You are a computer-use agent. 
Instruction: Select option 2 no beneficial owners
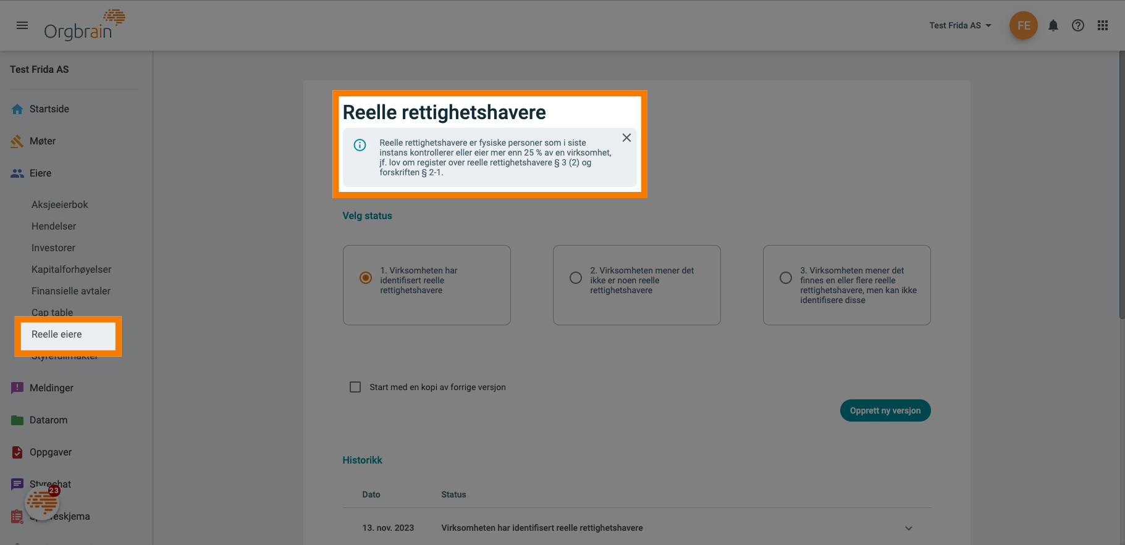click(576, 278)
